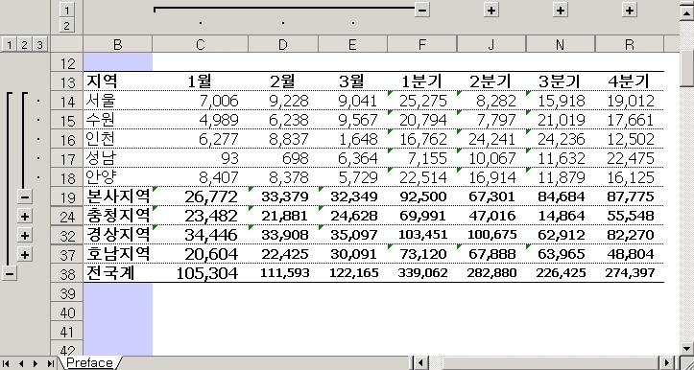Expand row group at row 37

pos(25,254)
